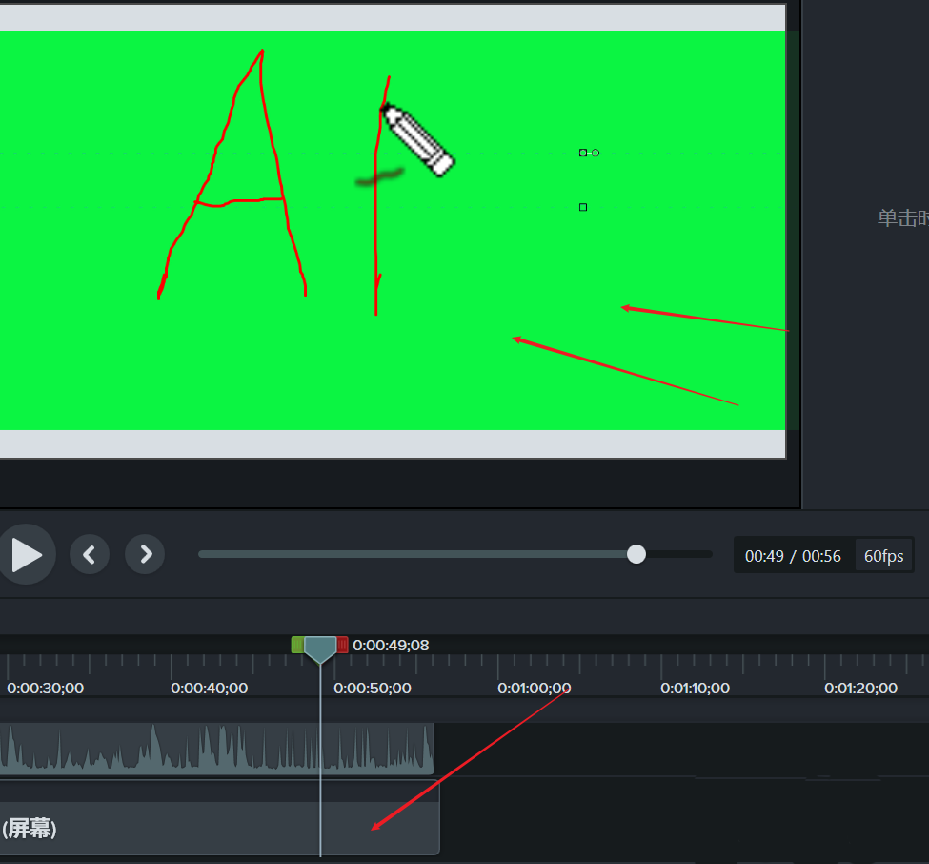Click the red selection out-point marker

pyautogui.click(x=342, y=645)
